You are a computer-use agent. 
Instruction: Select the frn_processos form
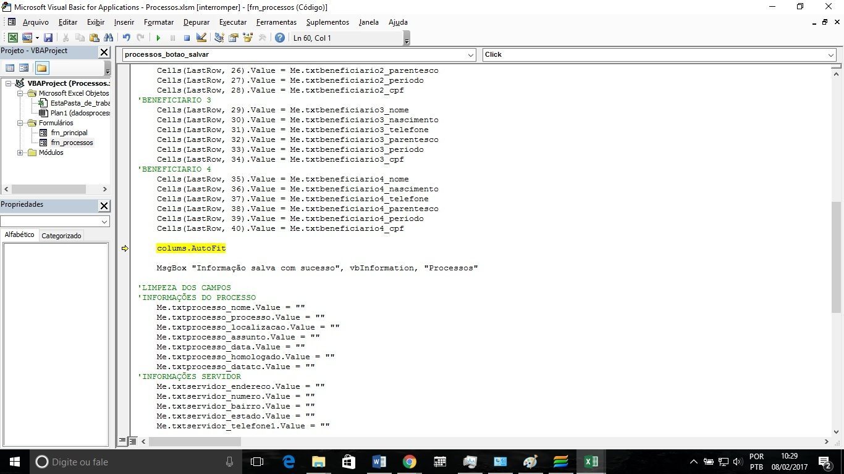72,143
